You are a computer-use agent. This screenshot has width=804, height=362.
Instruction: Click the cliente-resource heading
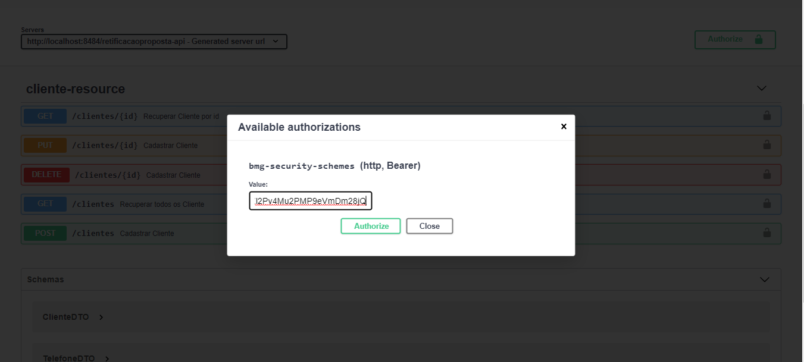click(x=76, y=89)
